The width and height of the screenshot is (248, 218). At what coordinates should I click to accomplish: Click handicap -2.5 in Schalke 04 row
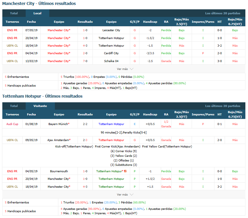pyautogui.click(x=150, y=61)
